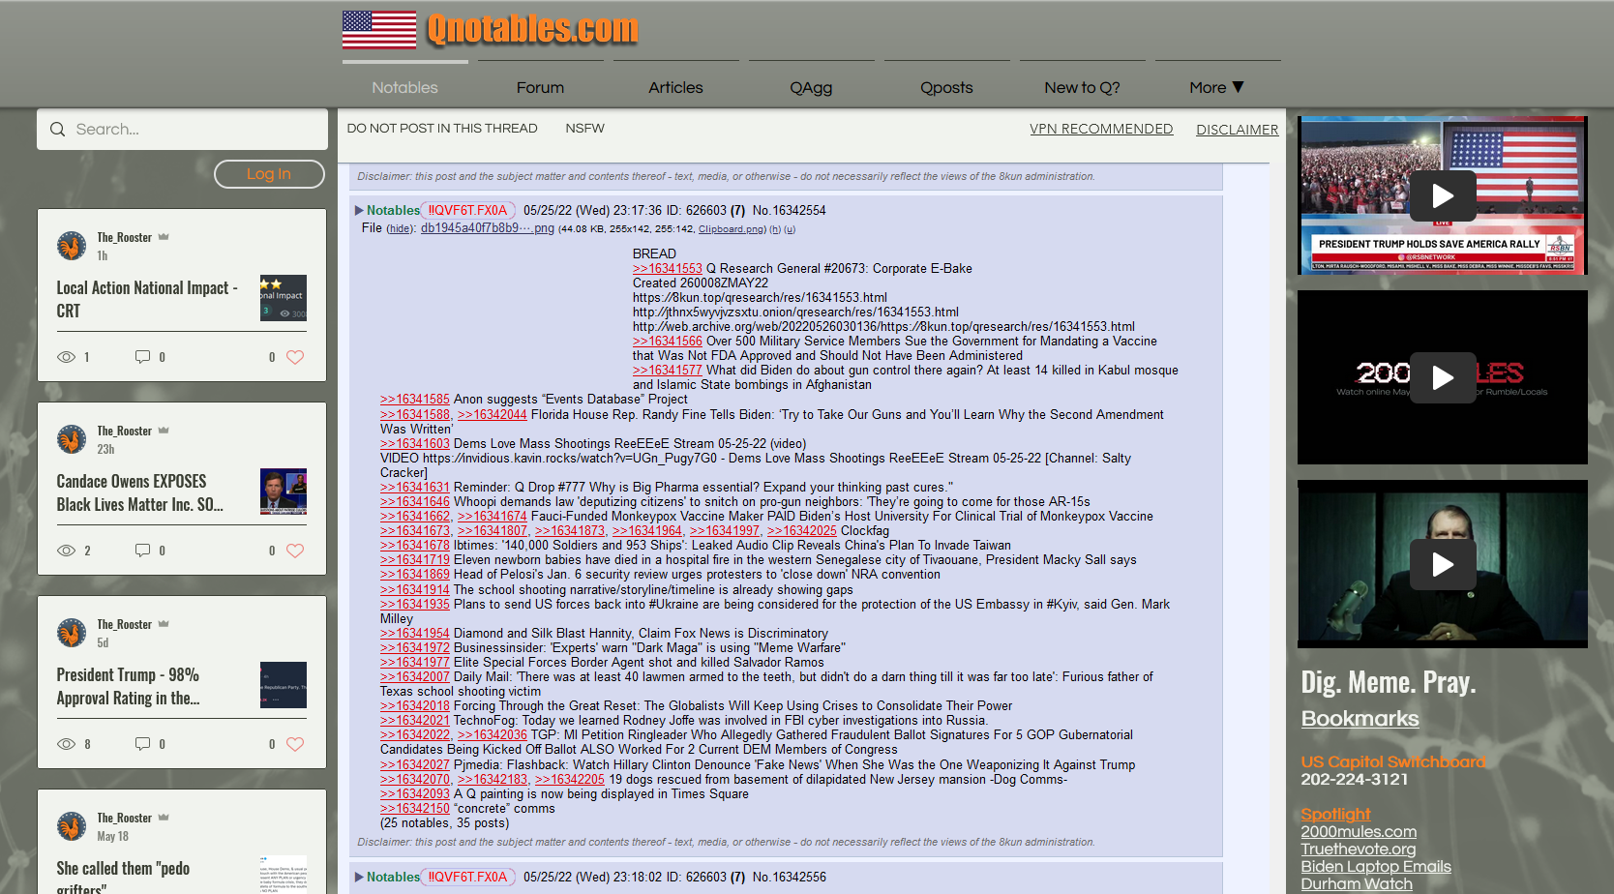Like the Candace Owens EXPOSES post
This screenshot has height=894, width=1614.
(x=295, y=551)
